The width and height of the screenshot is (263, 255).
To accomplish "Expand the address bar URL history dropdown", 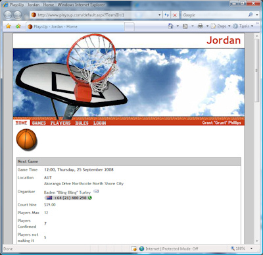I will (159, 15).
